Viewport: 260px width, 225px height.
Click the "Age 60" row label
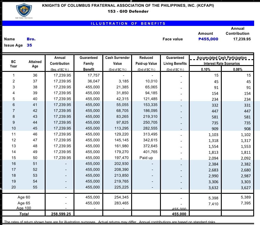point(24,197)
